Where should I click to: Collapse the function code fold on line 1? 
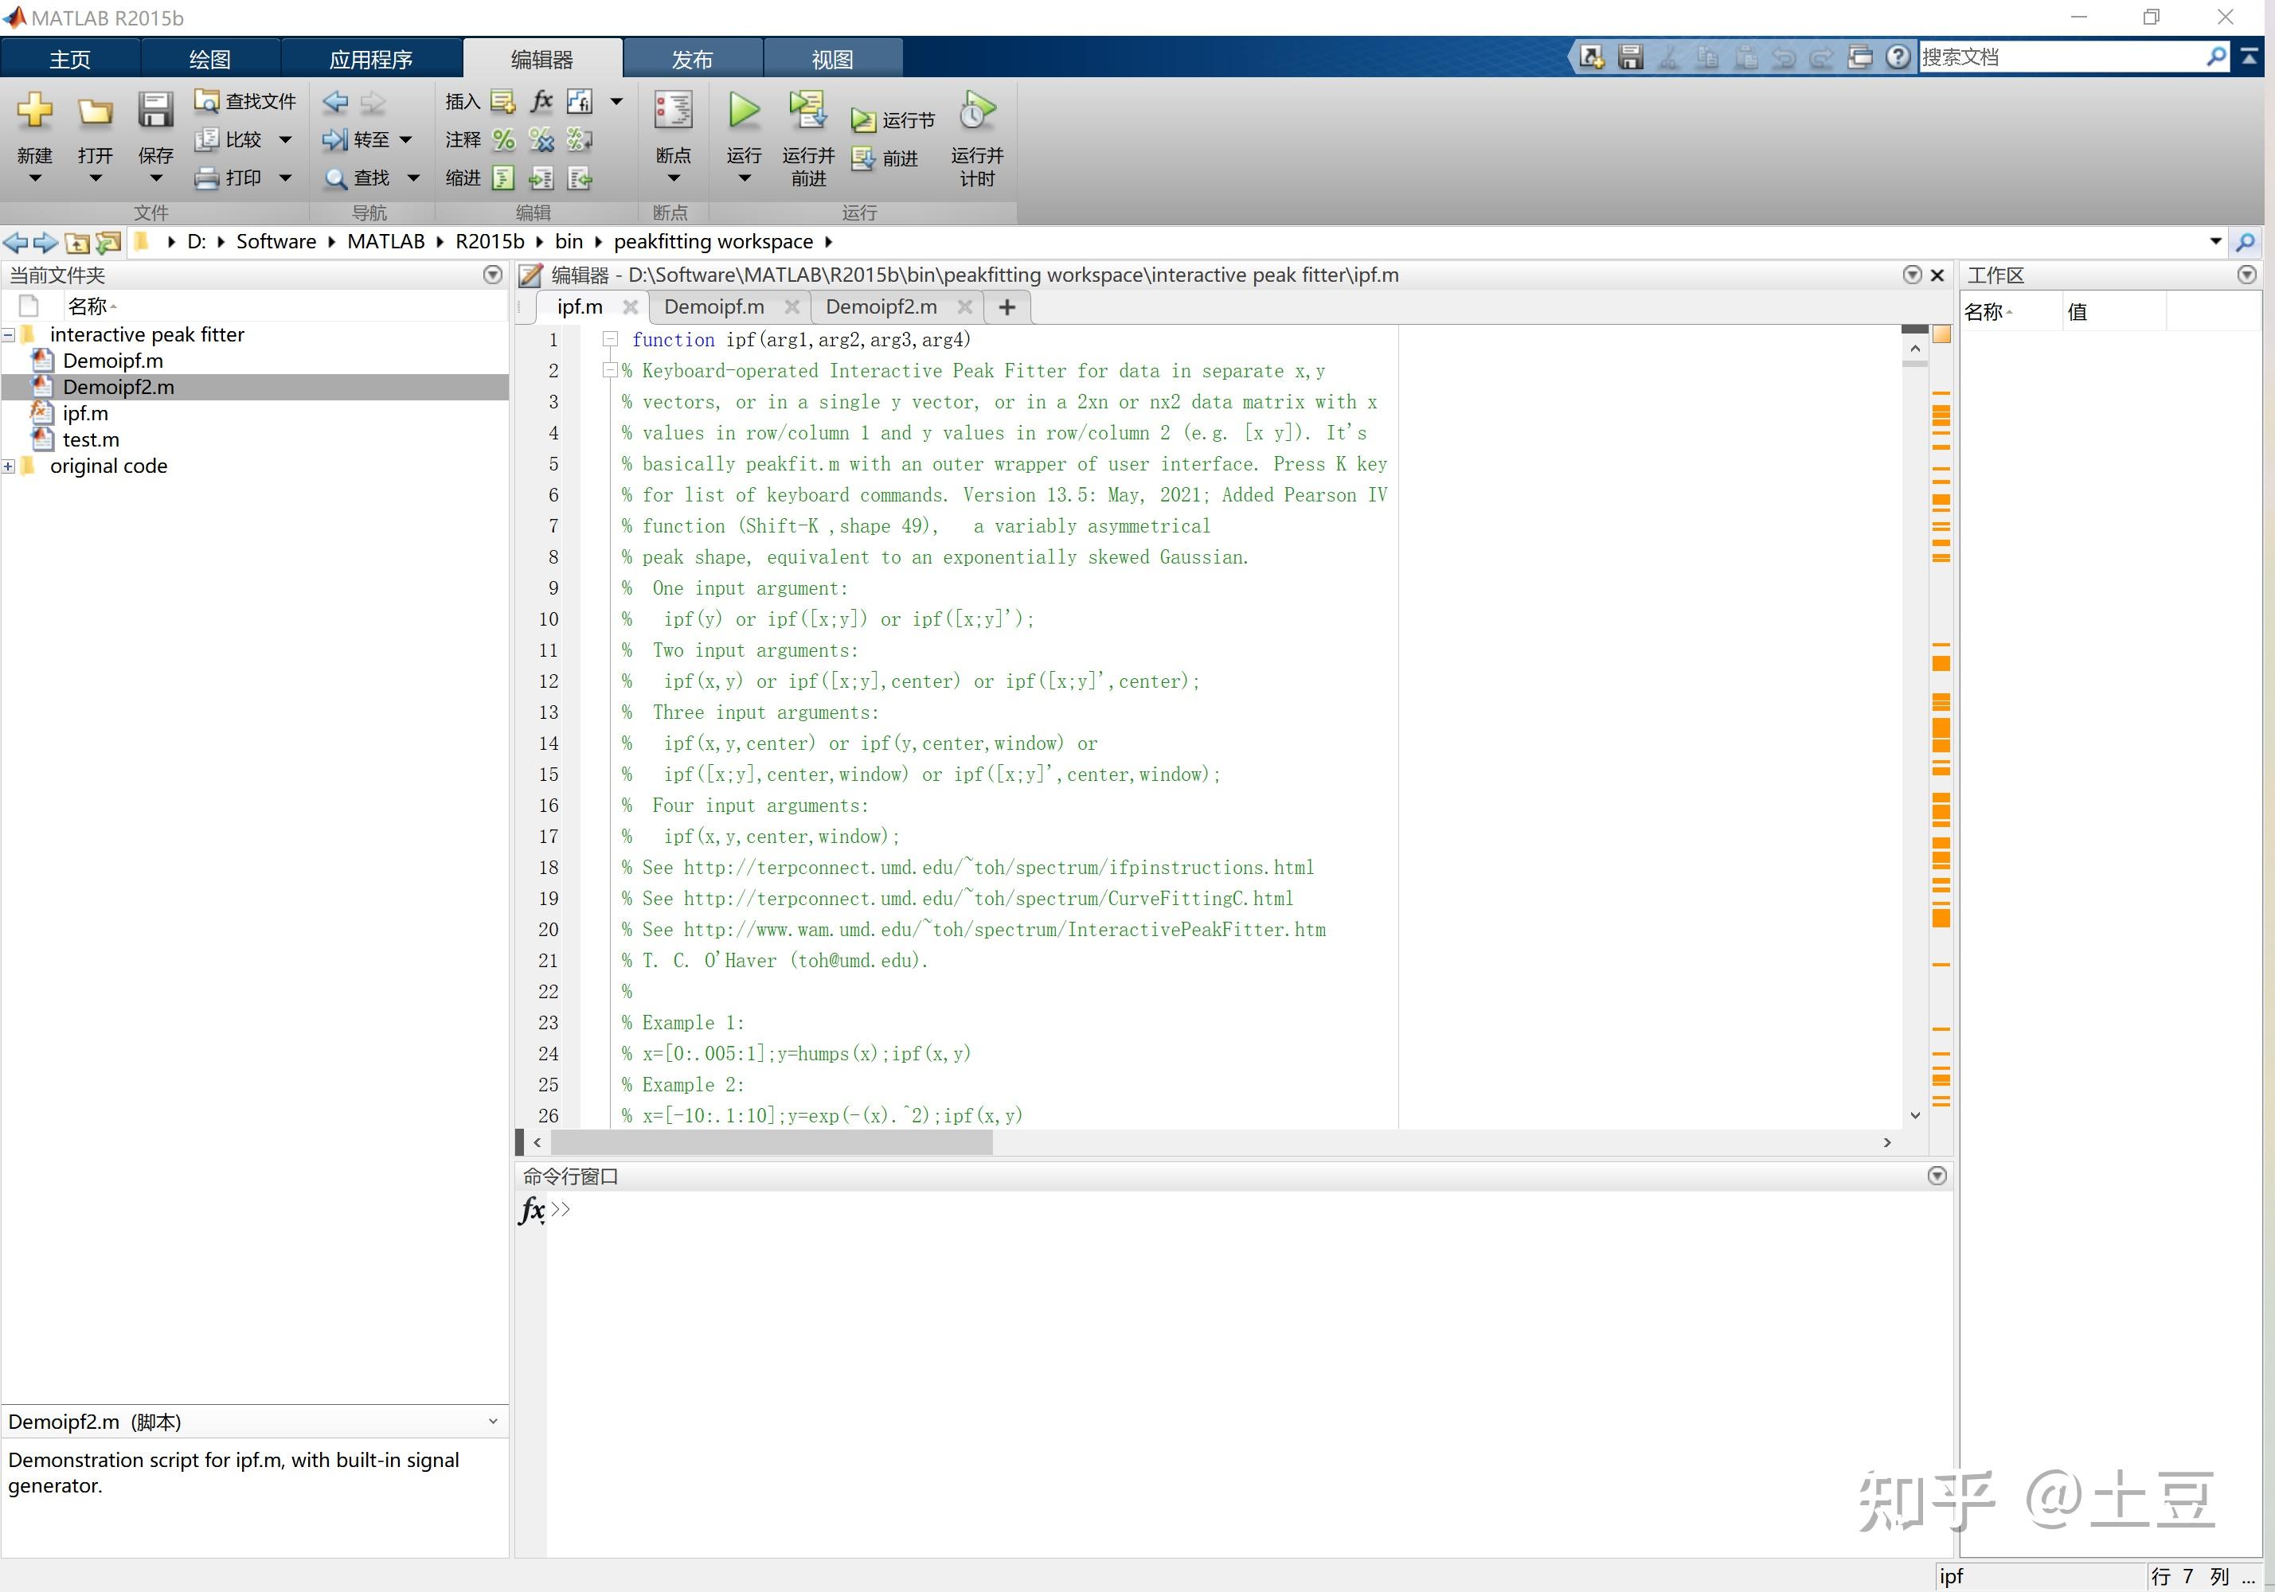click(611, 340)
